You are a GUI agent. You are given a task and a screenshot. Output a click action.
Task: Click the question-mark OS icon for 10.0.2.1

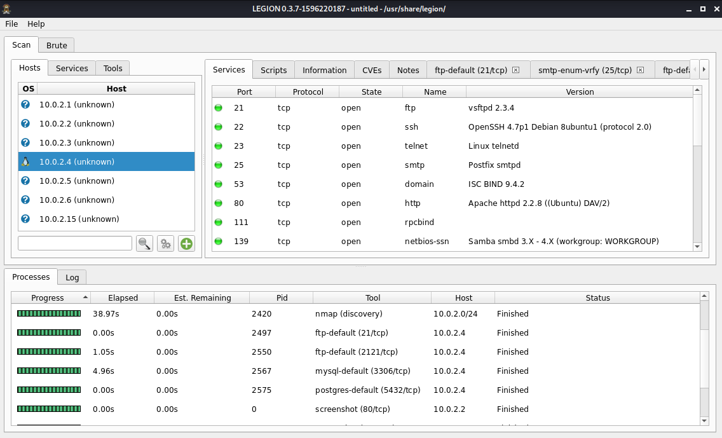coord(25,104)
